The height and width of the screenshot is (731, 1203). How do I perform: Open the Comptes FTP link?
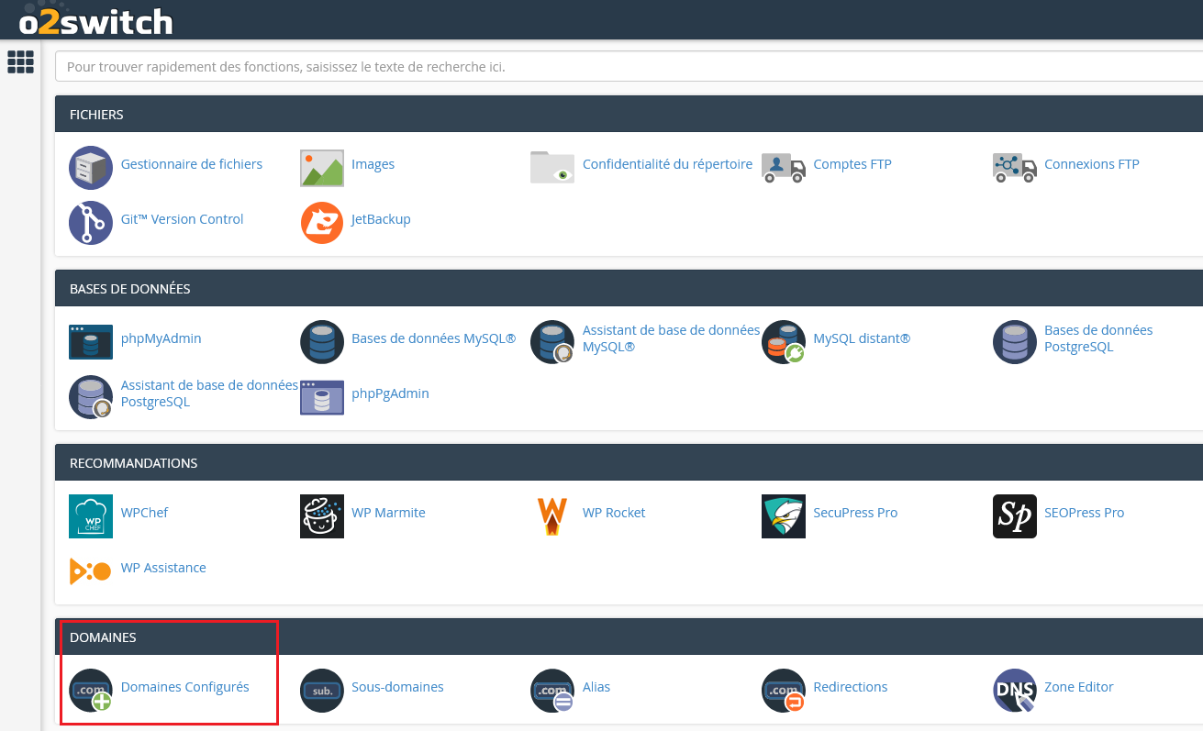pos(852,164)
